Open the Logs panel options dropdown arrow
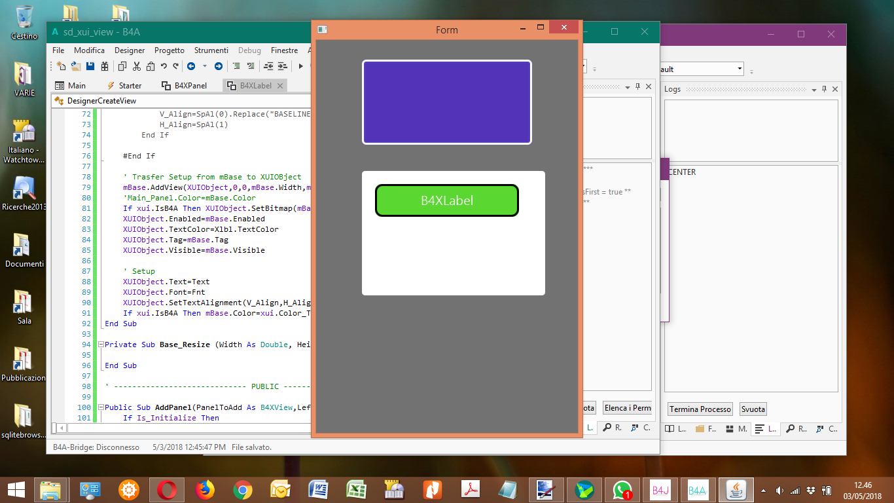894x503 pixels. coord(814,89)
